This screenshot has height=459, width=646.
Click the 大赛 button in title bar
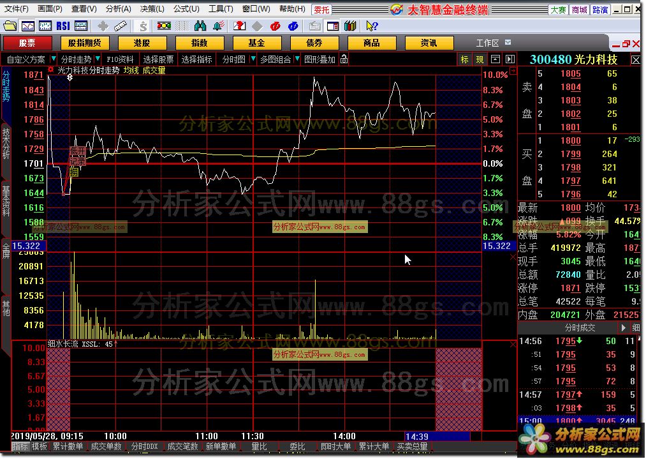[558, 10]
